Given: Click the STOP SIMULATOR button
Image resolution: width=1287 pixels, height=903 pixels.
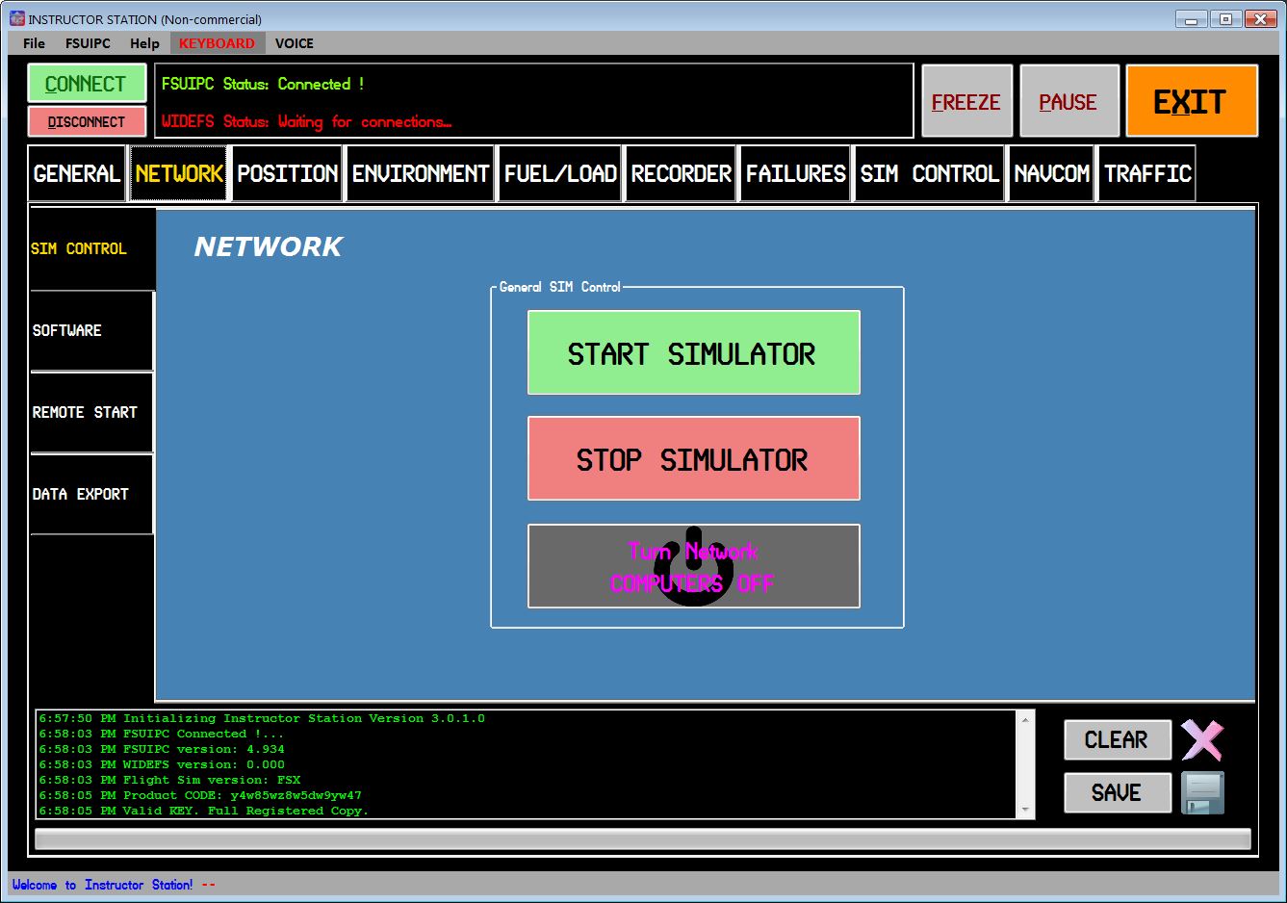Looking at the screenshot, I should pos(693,458).
